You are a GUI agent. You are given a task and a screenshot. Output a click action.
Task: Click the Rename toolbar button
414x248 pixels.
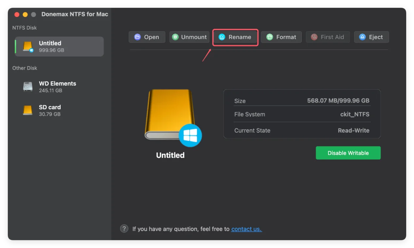(235, 37)
